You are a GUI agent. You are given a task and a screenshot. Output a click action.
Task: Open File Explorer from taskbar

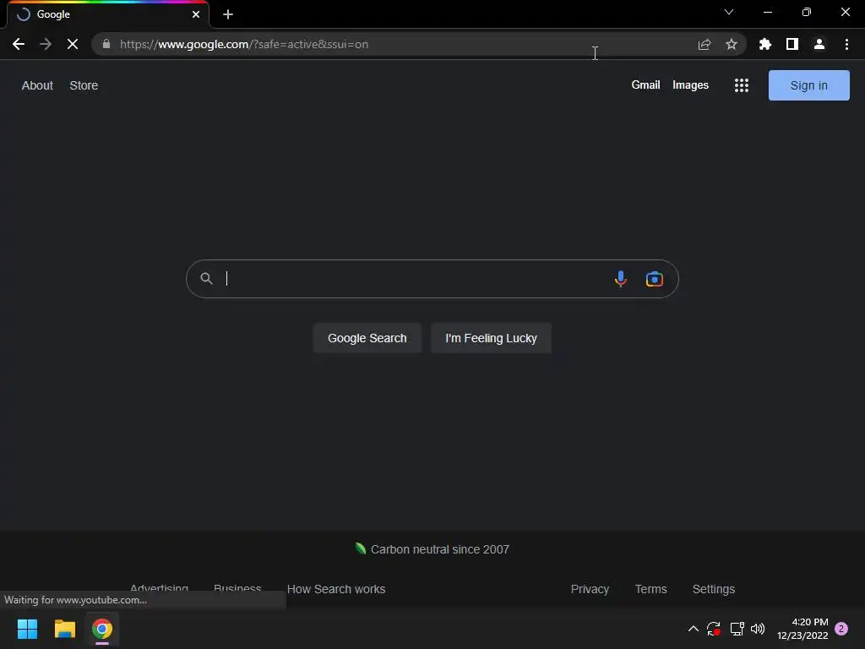[64, 629]
